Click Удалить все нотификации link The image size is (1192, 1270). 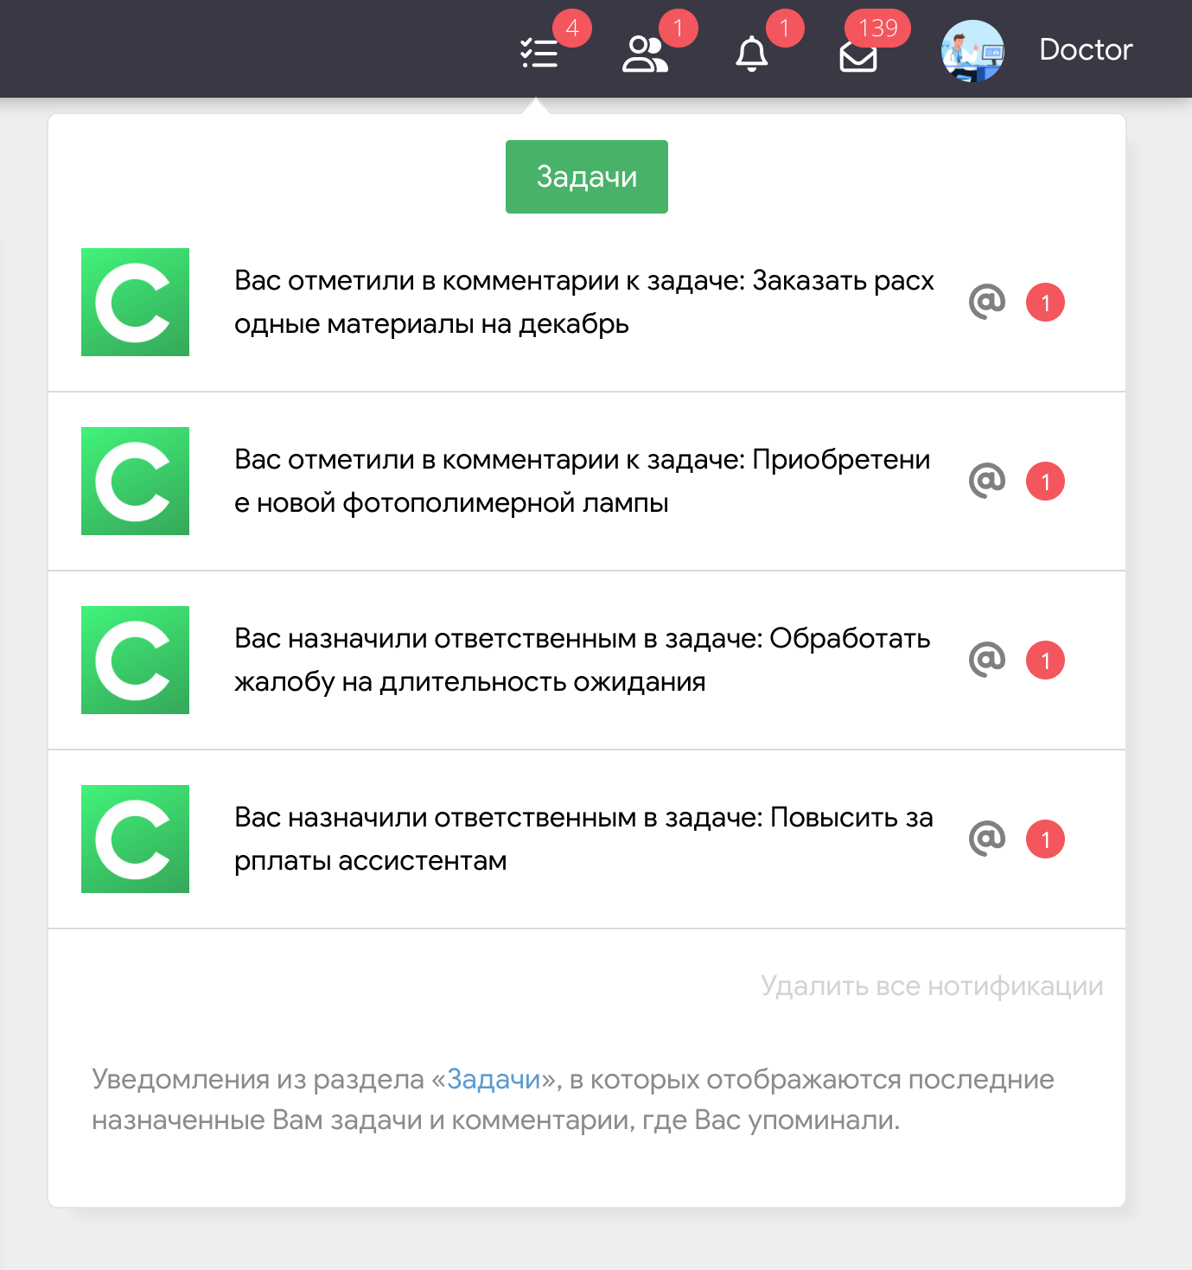coord(931,986)
